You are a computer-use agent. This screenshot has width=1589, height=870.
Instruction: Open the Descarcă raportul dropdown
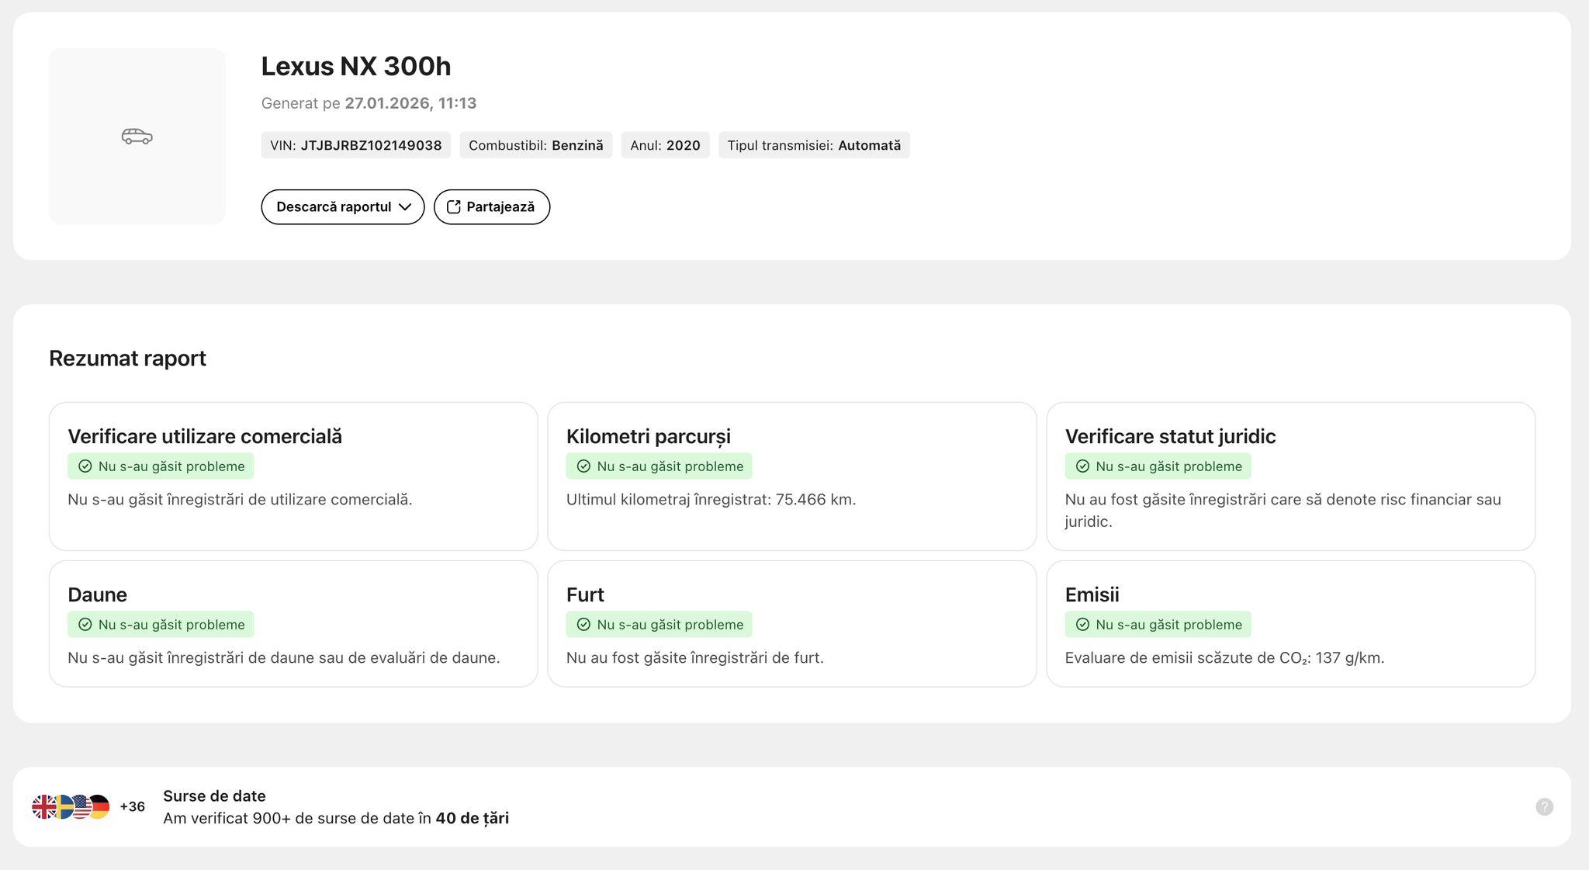click(x=342, y=207)
